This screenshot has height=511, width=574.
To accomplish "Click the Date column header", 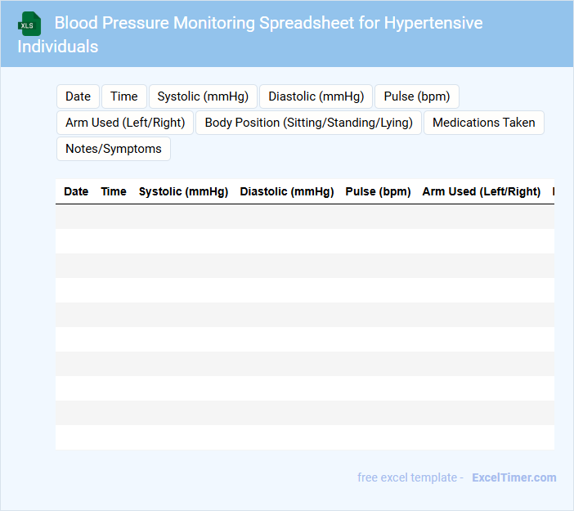I will (x=76, y=191).
